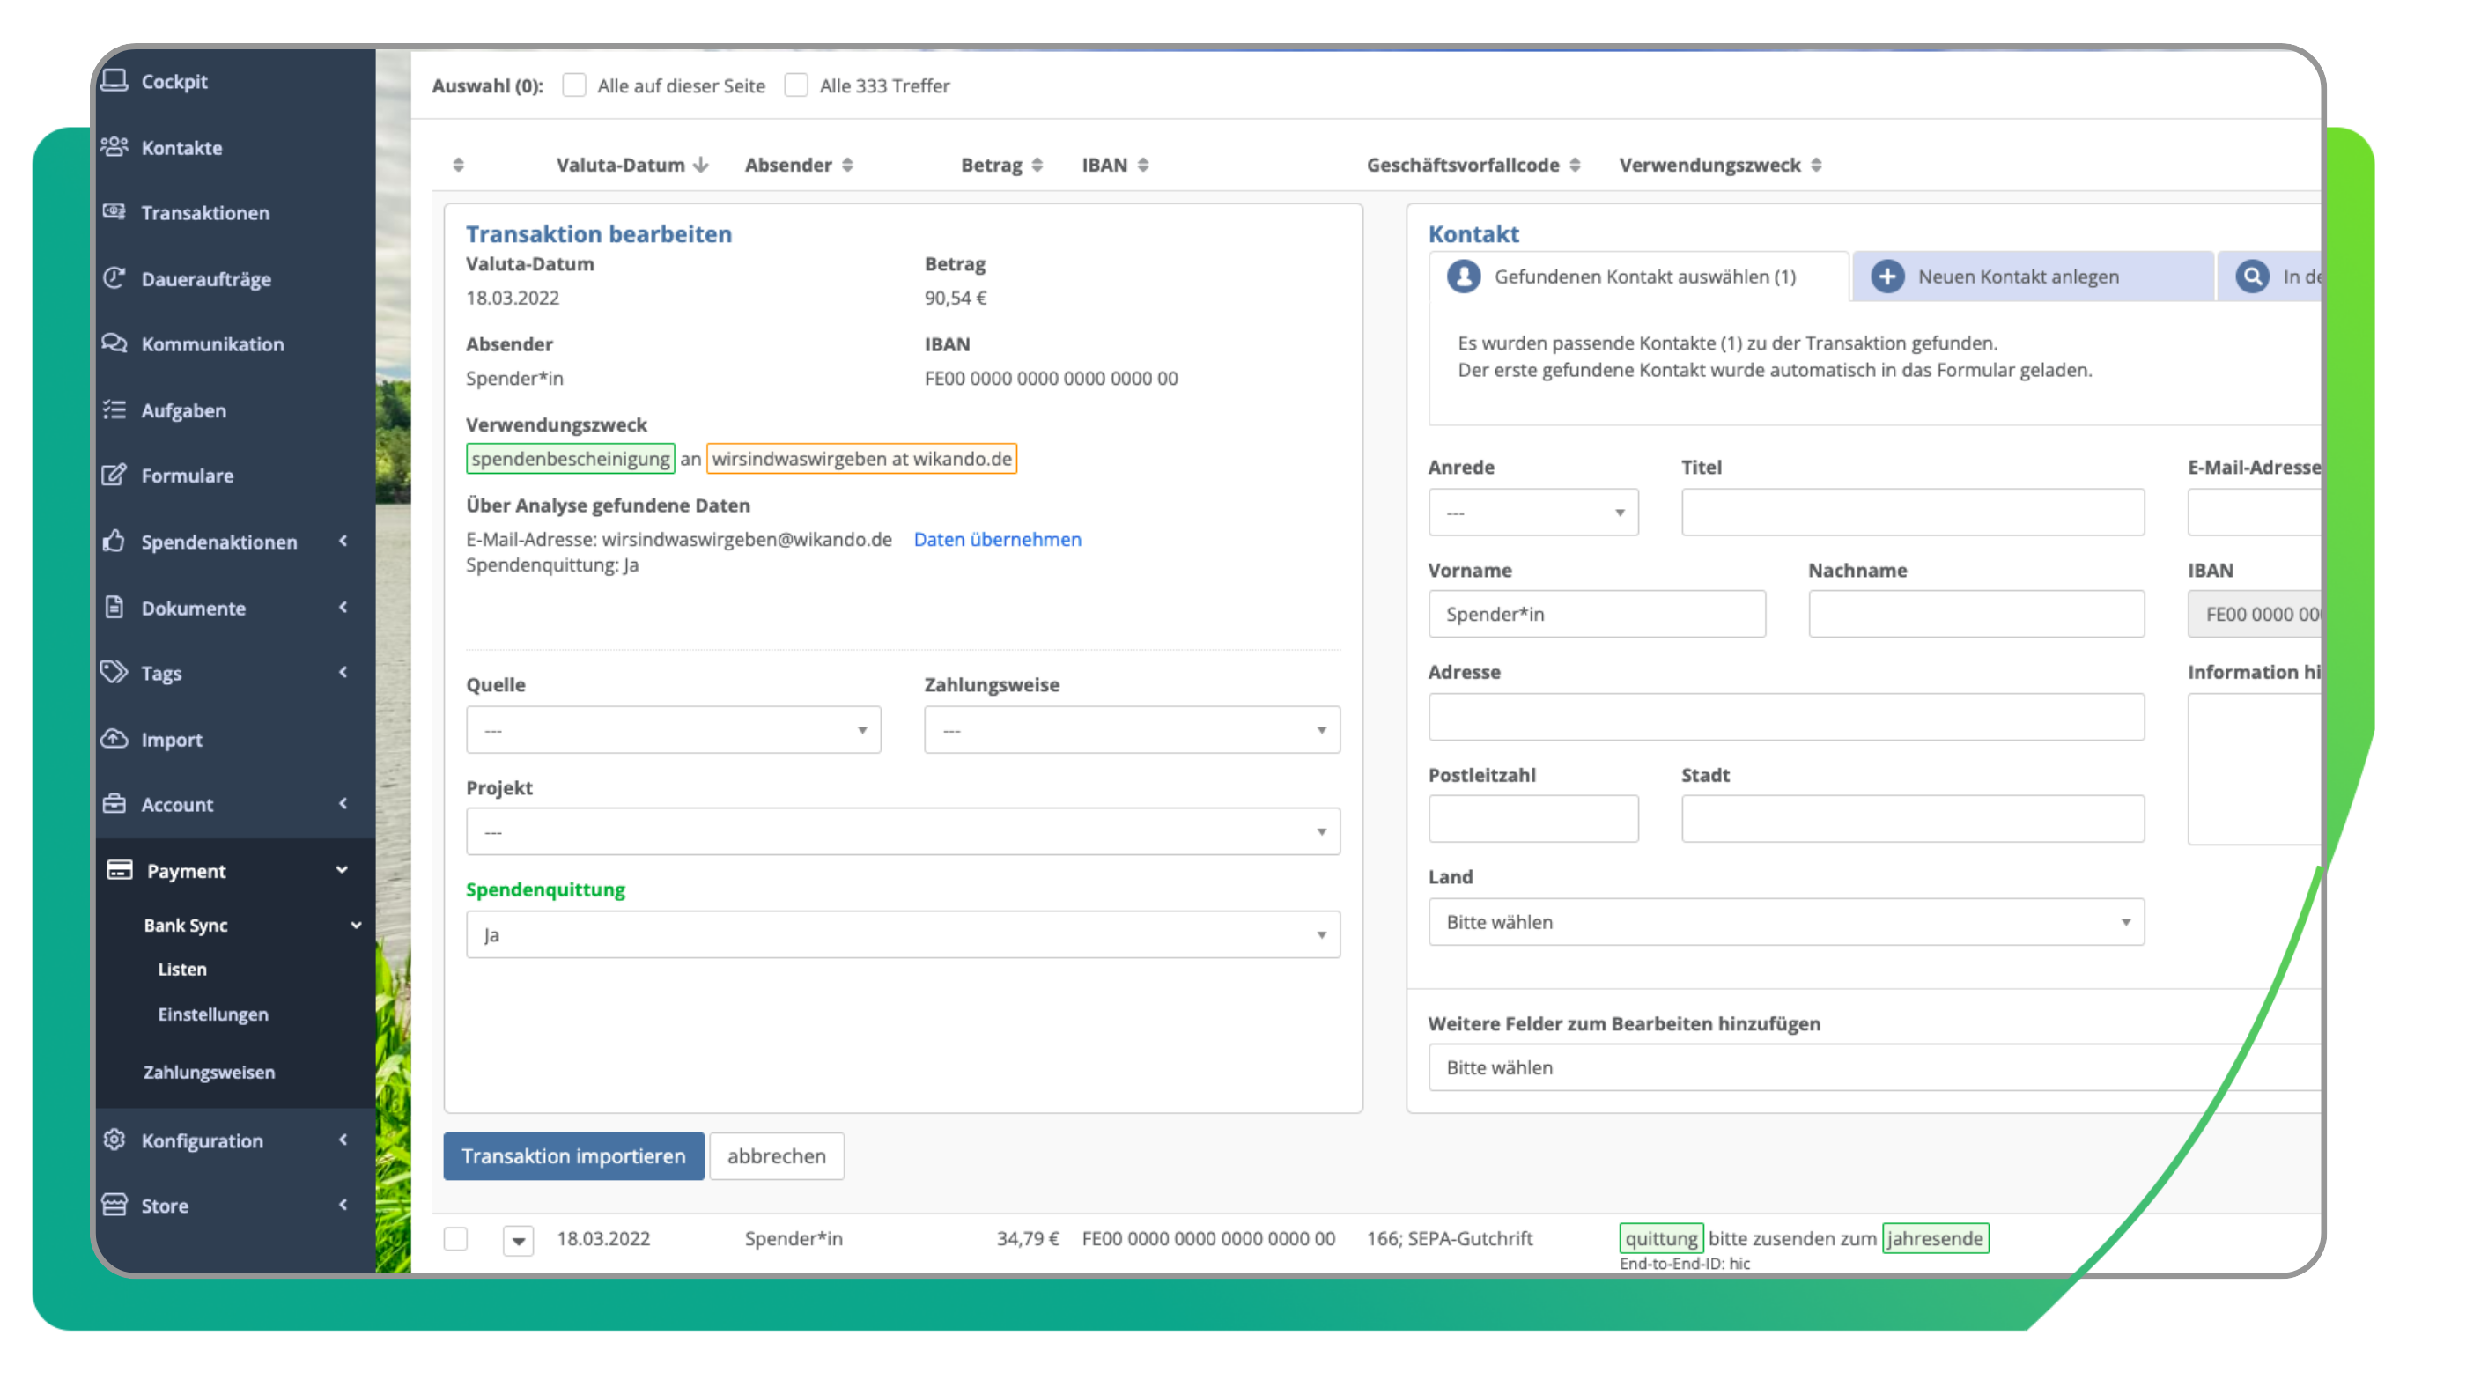Check the transaction row checkbox at bottom
Image resolution: width=2466 pixels, height=1387 pixels.
455,1239
